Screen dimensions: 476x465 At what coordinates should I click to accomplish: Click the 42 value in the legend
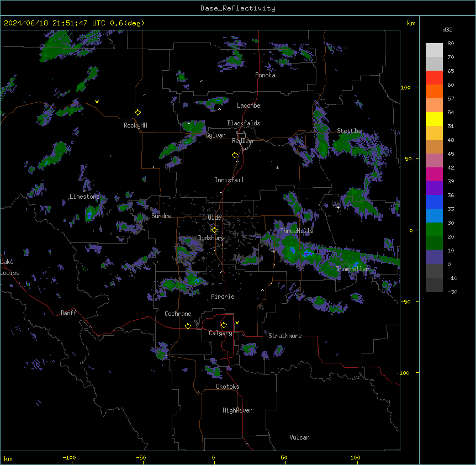click(x=451, y=167)
